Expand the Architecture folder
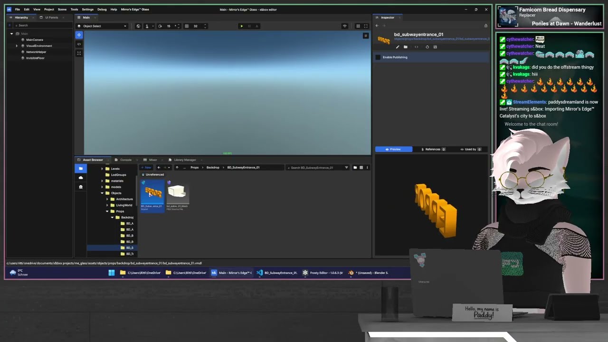 107,199
